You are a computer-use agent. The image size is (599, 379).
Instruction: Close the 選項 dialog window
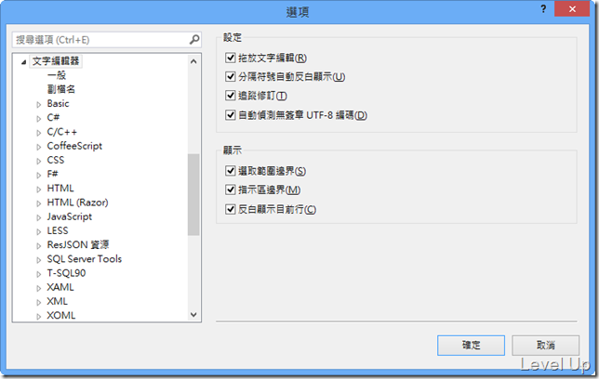[572, 9]
